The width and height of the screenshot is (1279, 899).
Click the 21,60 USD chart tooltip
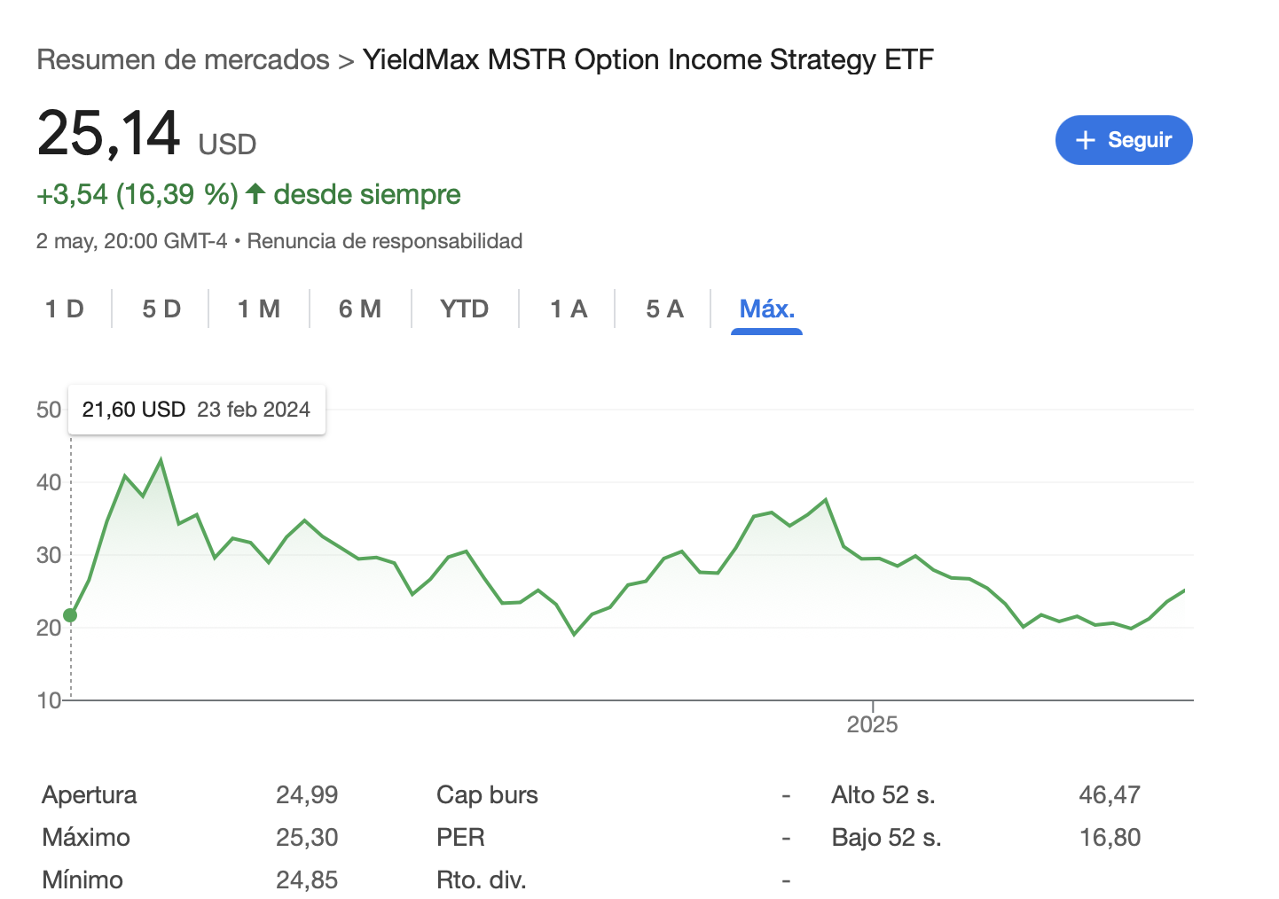click(x=197, y=410)
